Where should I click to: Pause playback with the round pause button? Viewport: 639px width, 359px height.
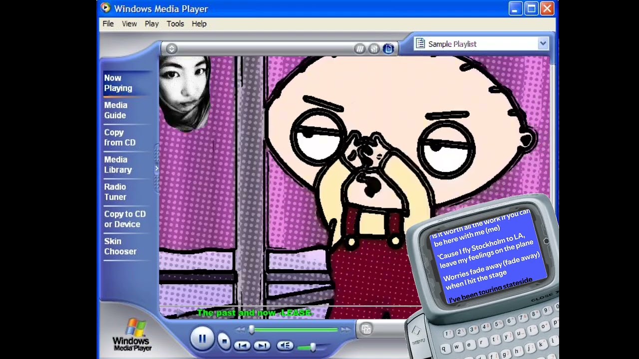coord(202,339)
